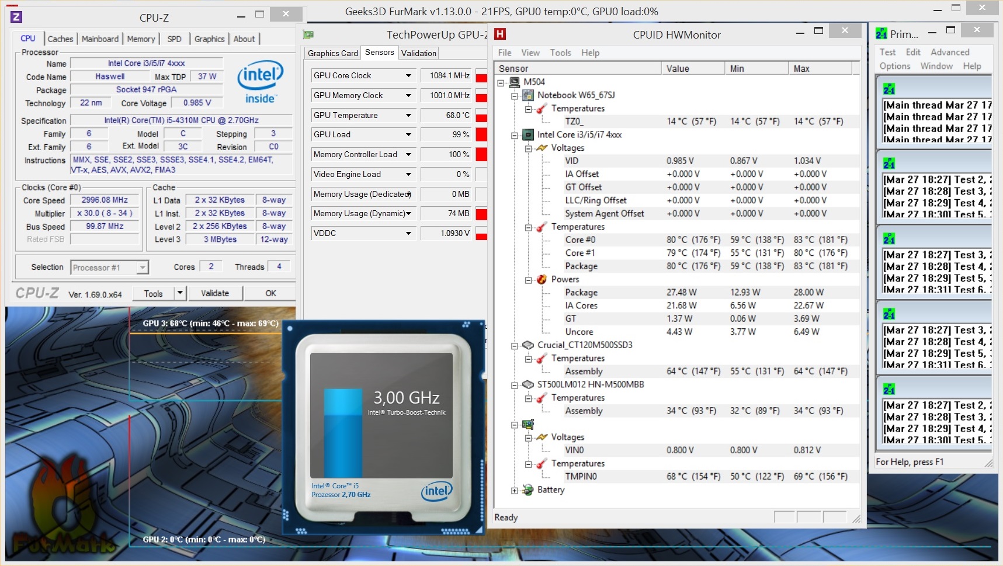1003x566 pixels.
Task: Click the Powers flame icon under Intel Core
Action: [x=542, y=279]
